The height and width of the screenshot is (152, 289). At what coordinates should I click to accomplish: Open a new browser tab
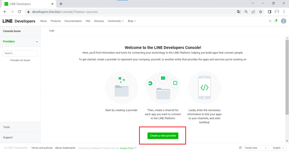[61, 4]
